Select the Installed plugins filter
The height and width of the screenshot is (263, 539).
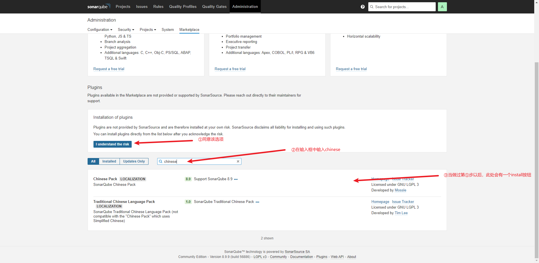(x=109, y=161)
